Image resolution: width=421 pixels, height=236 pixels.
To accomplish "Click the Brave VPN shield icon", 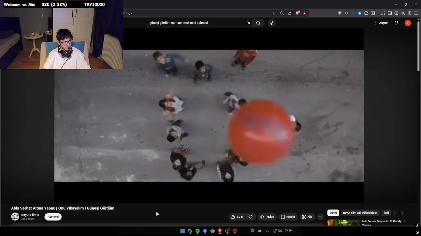I will click(x=409, y=13).
